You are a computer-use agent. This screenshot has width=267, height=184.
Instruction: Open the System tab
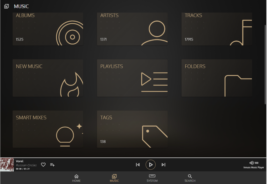(x=152, y=178)
